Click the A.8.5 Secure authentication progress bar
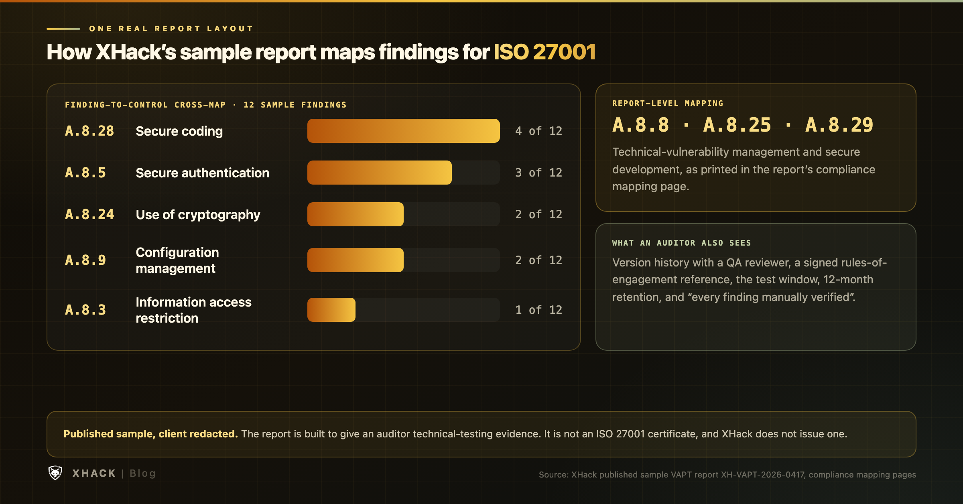The width and height of the screenshot is (963, 504). pos(403,173)
